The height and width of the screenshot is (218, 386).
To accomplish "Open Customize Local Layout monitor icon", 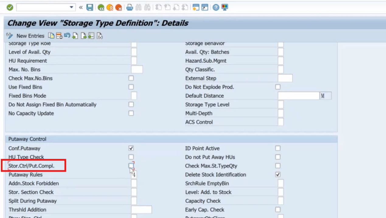I will (225, 7).
